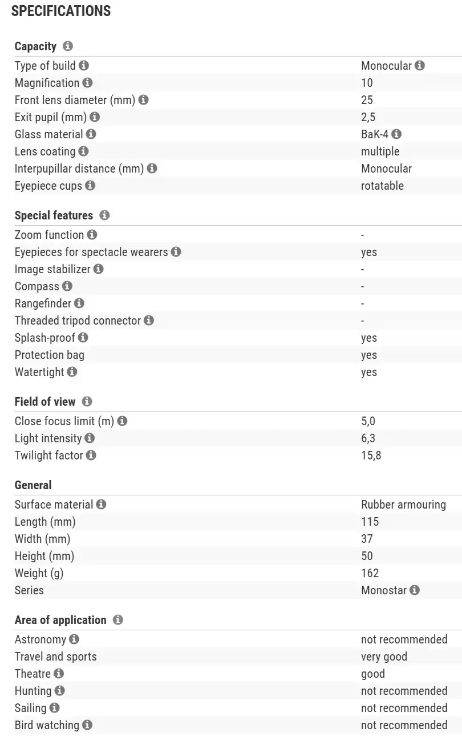This screenshot has height=736, width=462.
Task: Show info for Image stabilizer
Action: [99, 269]
